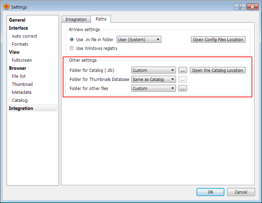
Task: Close the Settings dialog window
Action: (253, 7)
